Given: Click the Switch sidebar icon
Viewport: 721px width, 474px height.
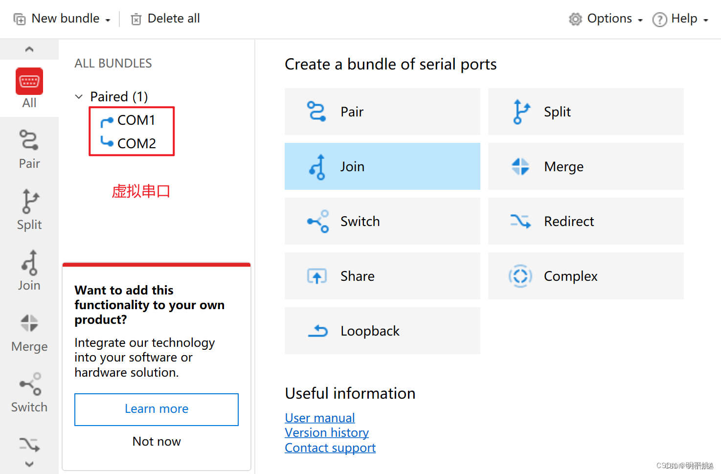Looking at the screenshot, I should tap(29, 384).
